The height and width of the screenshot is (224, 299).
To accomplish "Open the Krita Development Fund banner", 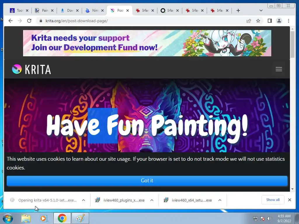I will pyautogui.click(x=147, y=43).
